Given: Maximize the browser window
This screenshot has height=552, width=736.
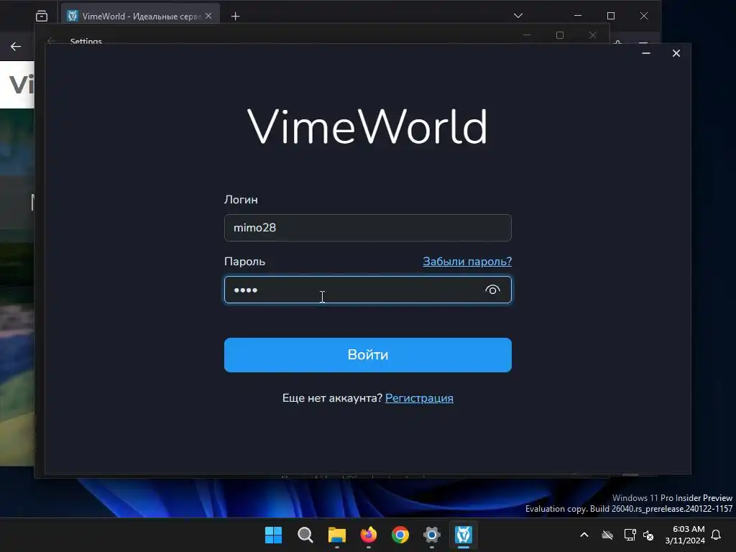Looking at the screenshot, I should pos(611,16).
